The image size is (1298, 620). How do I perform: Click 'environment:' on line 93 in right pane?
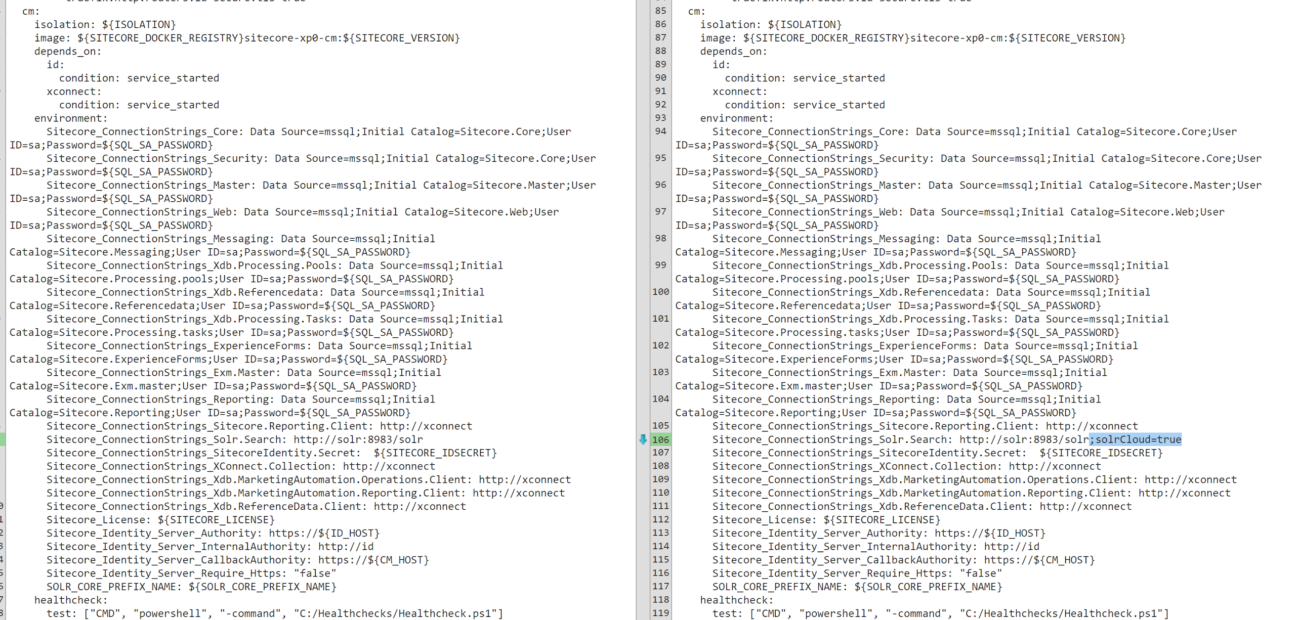[x=737, y=118]
